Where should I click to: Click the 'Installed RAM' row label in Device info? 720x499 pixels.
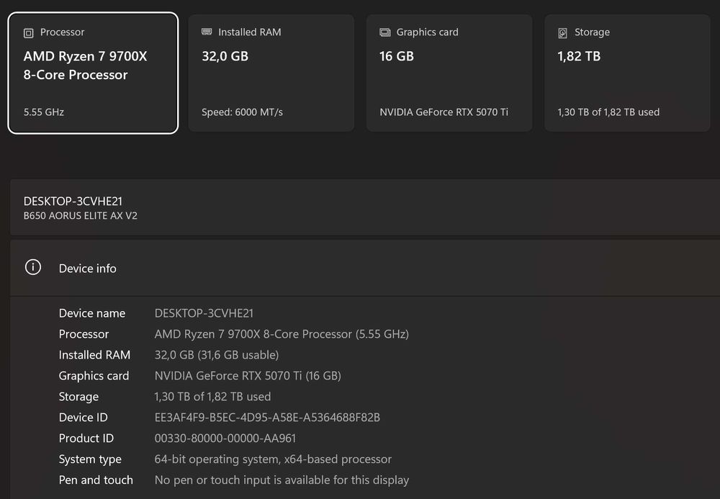point(94,355)
